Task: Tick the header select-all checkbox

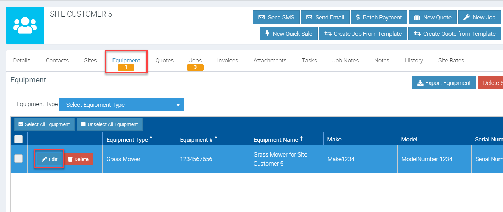Action: point(18,139)
